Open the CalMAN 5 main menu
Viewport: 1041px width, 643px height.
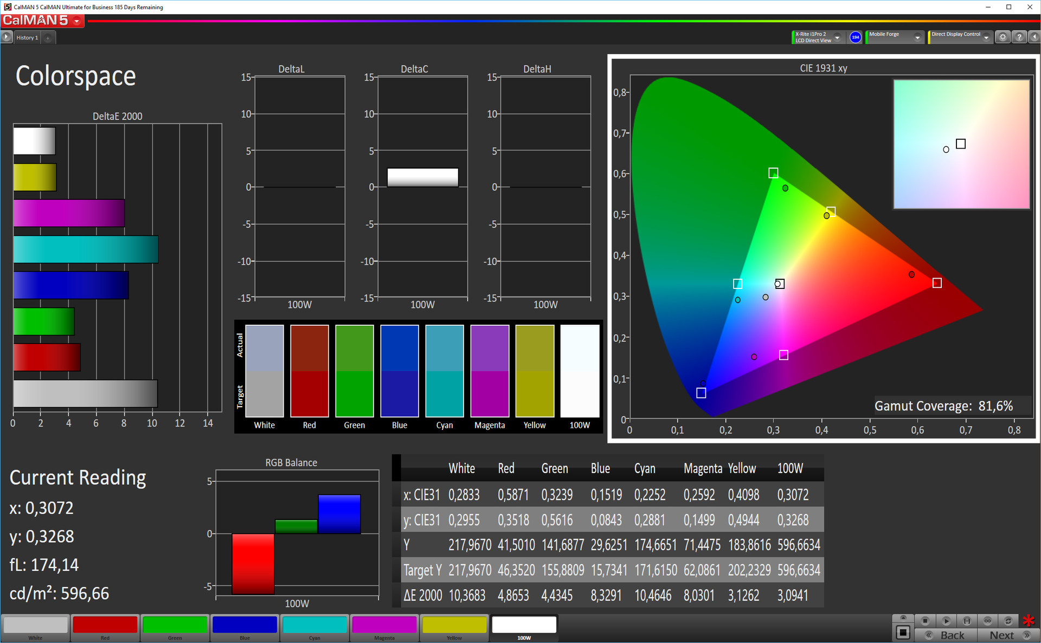[77, 21]
